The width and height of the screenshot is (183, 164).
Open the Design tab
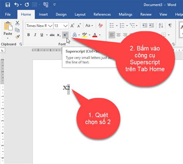coord(61,14)
